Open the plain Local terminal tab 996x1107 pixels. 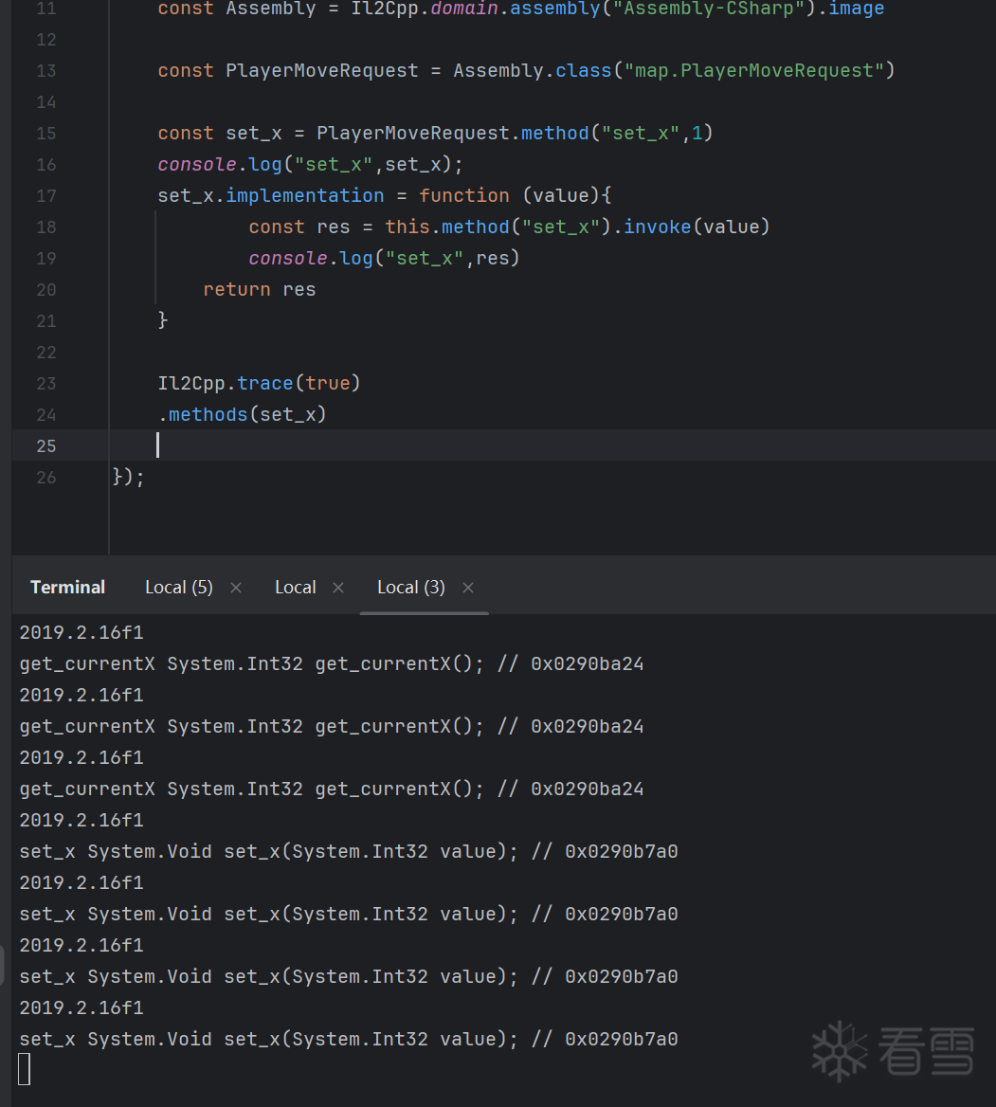tap(295, 588)
